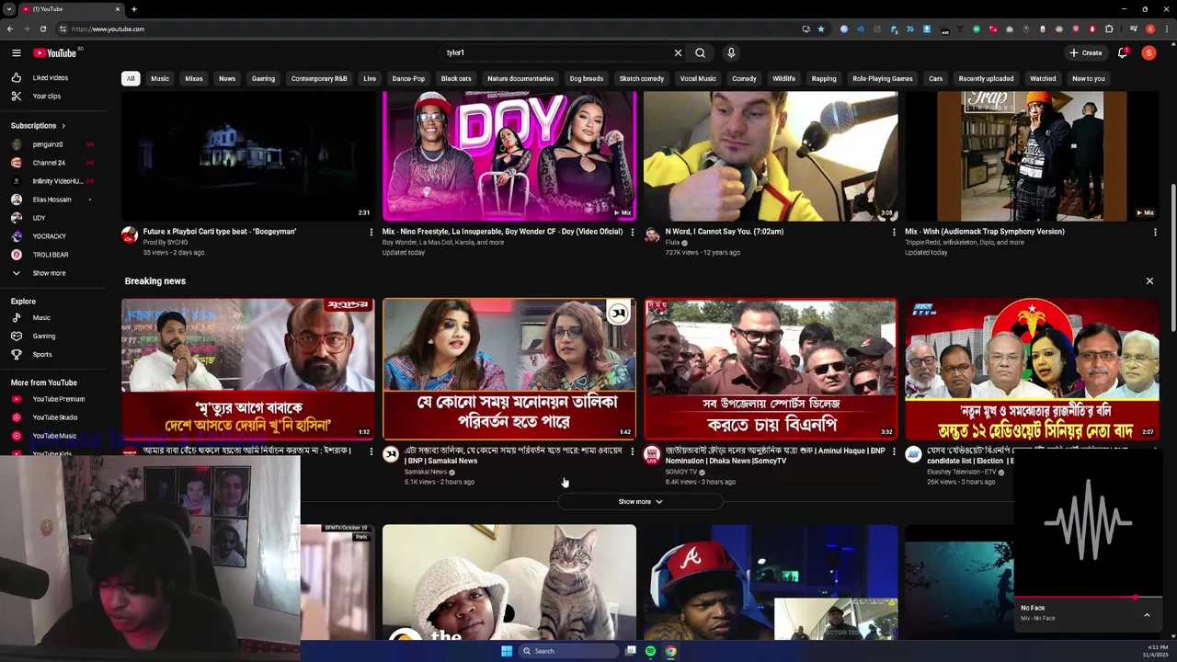1177x662 pixels.
Task: Select Contemporary R&B filter chip
Action: (x=319, y=79)
